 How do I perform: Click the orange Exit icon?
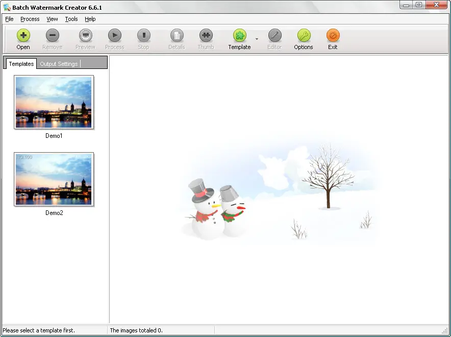(333, 35)
